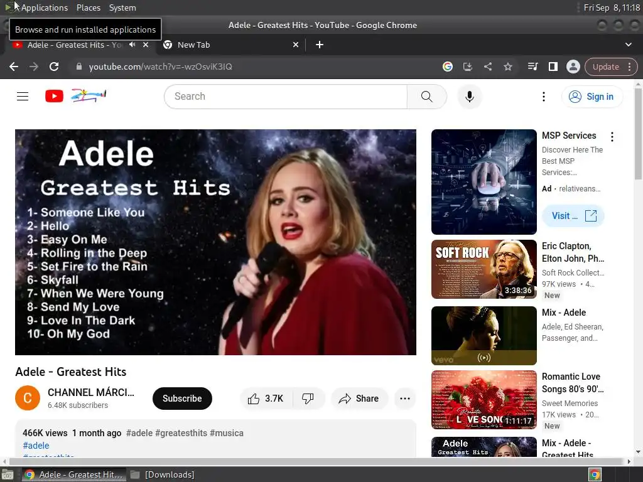Toggle the Chrome side panel
The width and height of the screenshot is (643, 482).
click(553, 67)
